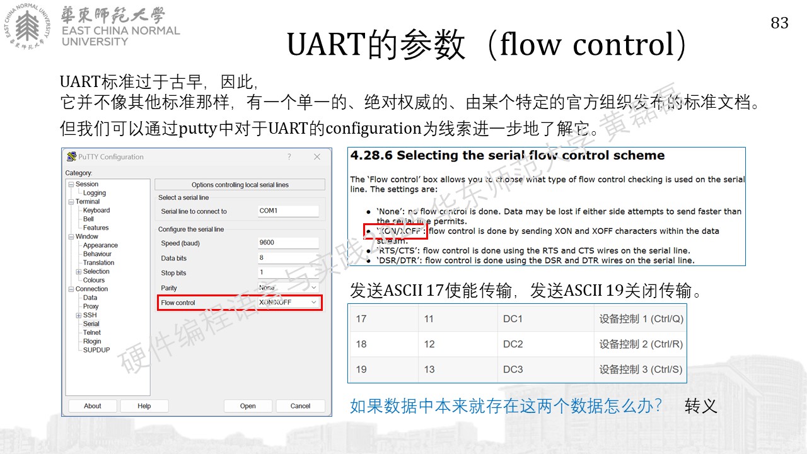This screenshot has width=807, height=454.
Task: Collapse the Connection category node
Action: point(71,289)
